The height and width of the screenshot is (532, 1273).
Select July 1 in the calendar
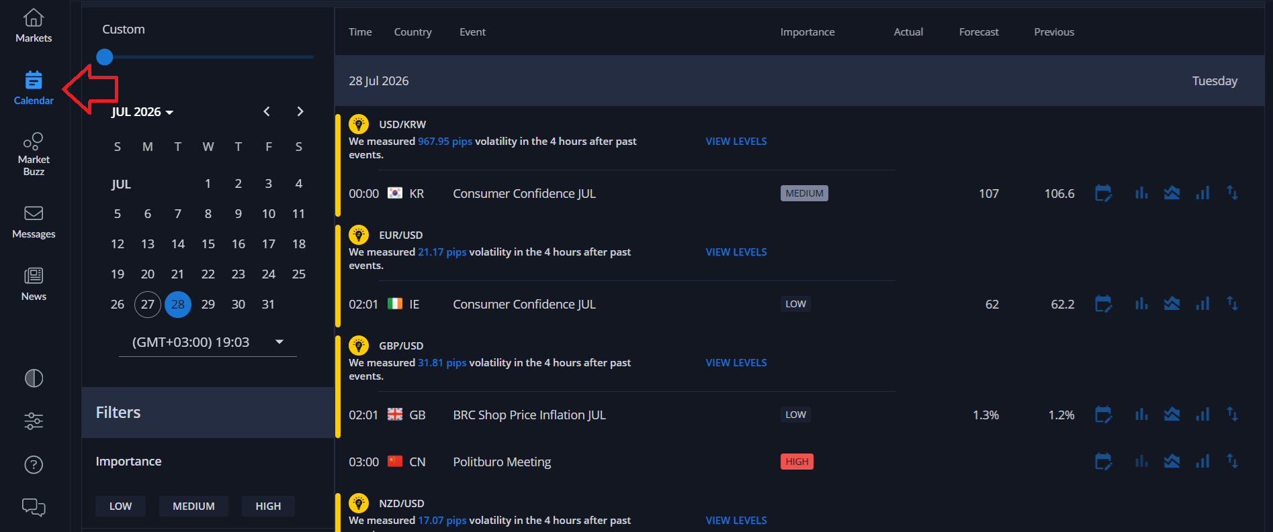click(208, 184)
